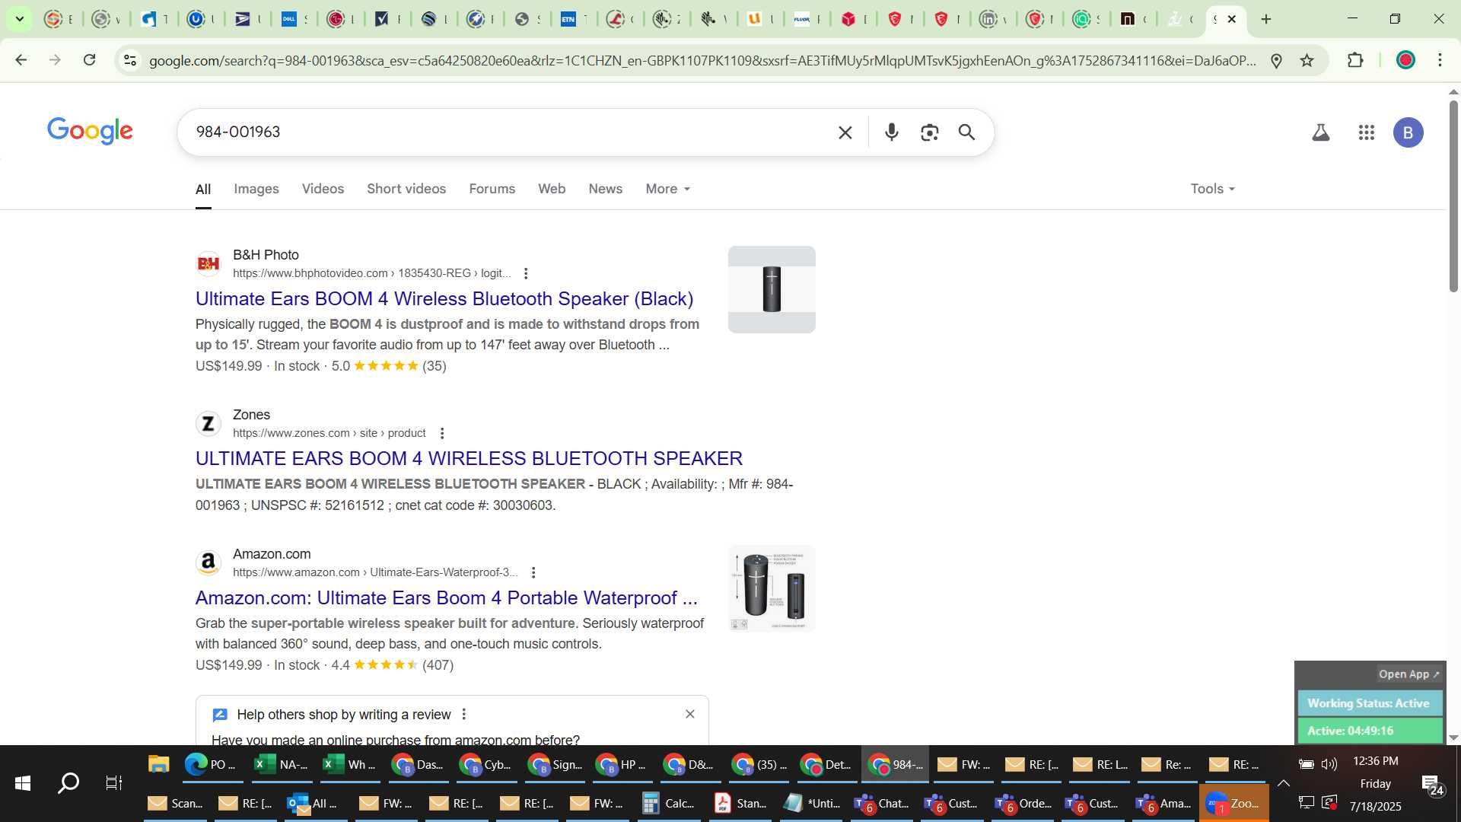Open the Zoom taskbar window
The image size is (1461, 822).
point(1233,803)
